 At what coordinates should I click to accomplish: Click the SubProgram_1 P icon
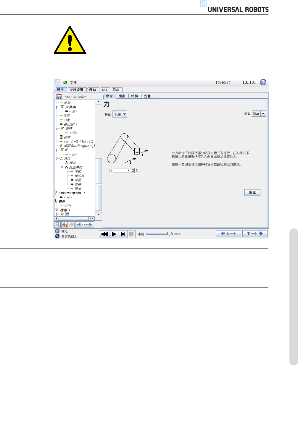click(56, 193)
